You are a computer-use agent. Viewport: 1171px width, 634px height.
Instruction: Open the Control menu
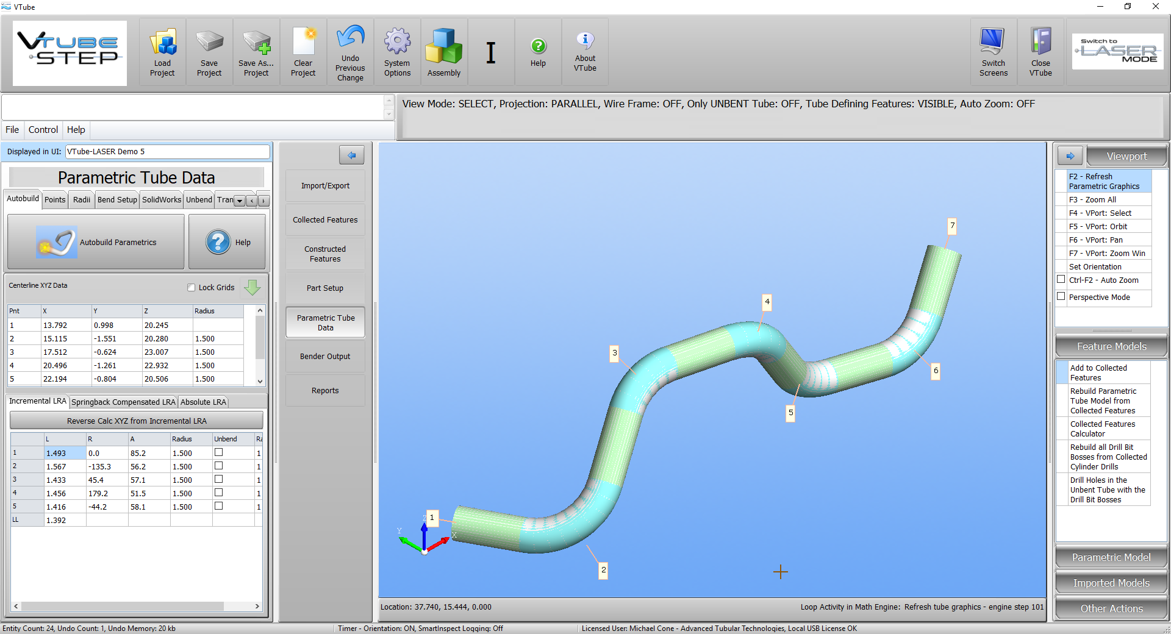43,130
